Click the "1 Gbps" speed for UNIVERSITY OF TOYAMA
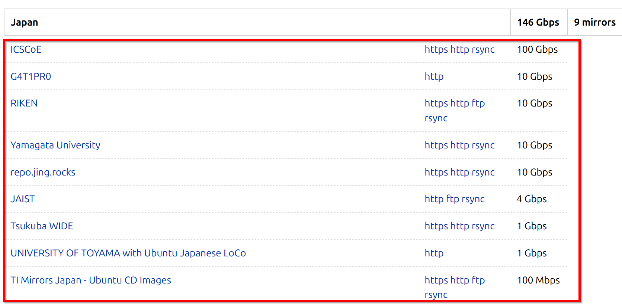The width and height of the screenshot is (622, 305). pyautogui.click(x=532, y=253)
